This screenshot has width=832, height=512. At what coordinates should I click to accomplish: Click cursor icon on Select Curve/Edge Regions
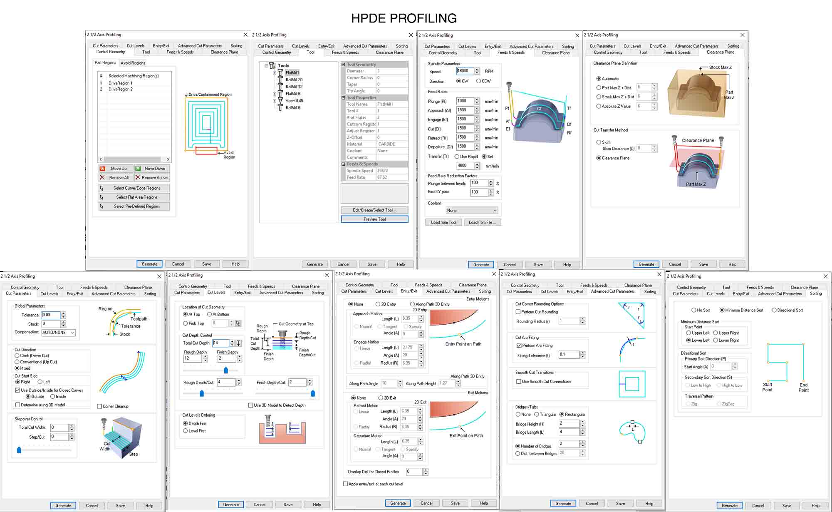tap(102, 188)
